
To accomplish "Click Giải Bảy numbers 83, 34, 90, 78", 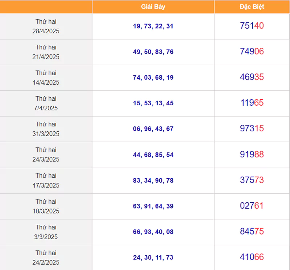I will click(153, 181).
